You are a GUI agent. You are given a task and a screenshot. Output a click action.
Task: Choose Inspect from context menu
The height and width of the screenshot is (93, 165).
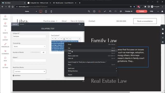click(x=91, y=75)
